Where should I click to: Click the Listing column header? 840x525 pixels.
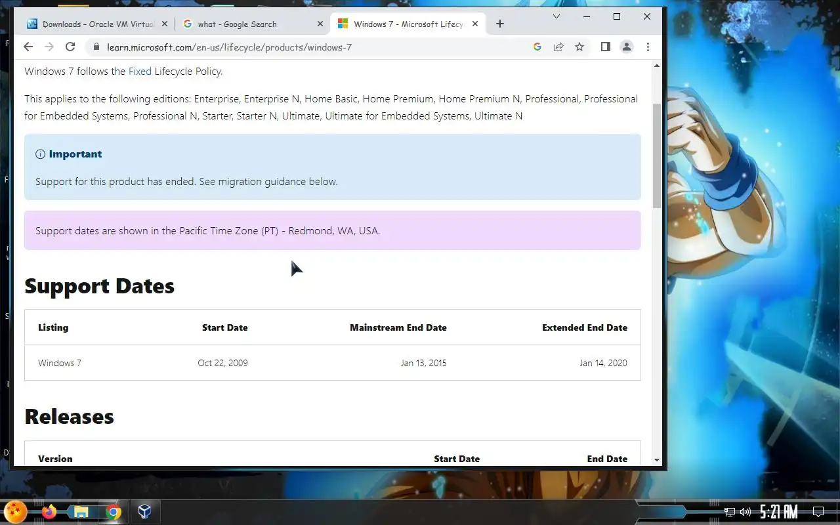pos(53,327)
